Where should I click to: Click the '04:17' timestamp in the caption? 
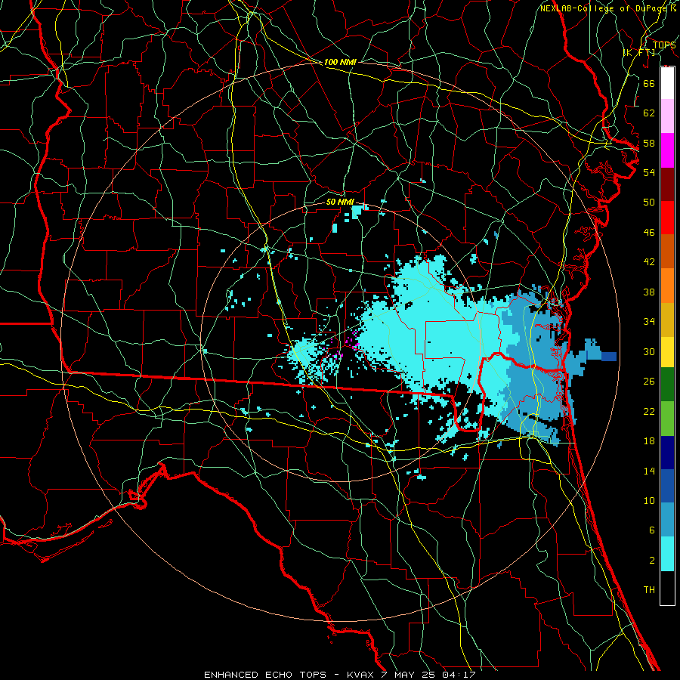(459, 675)
